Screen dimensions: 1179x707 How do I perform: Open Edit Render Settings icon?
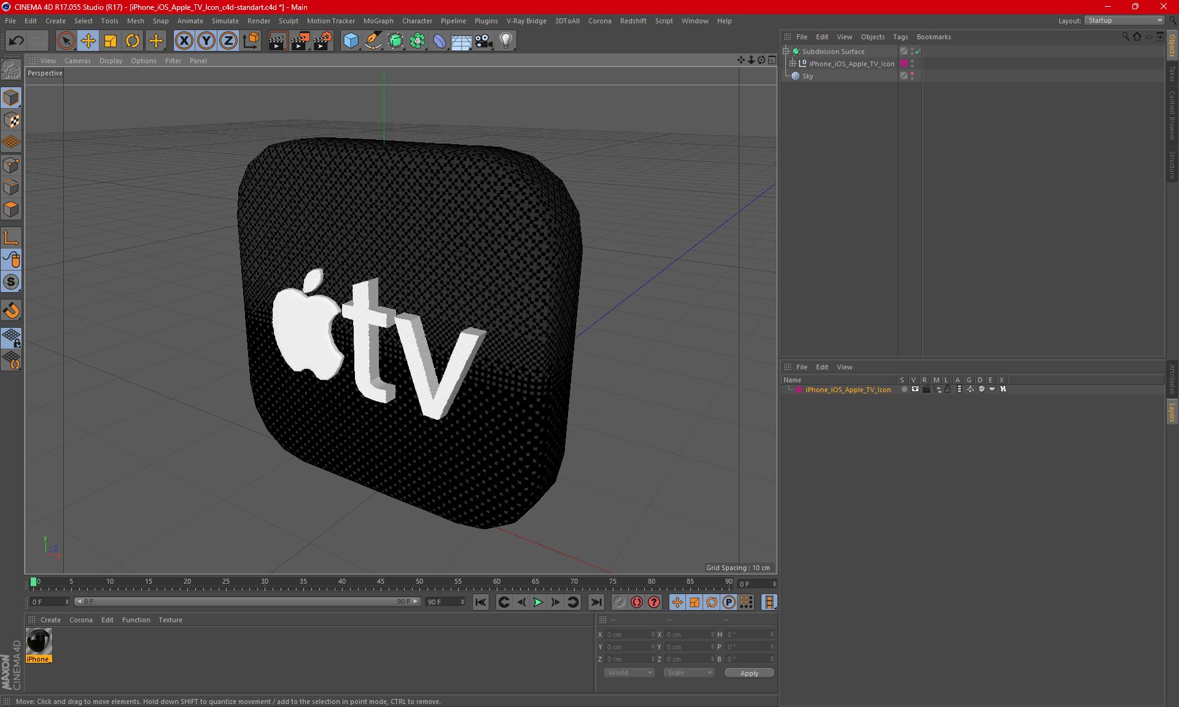[x=323, y=41]
